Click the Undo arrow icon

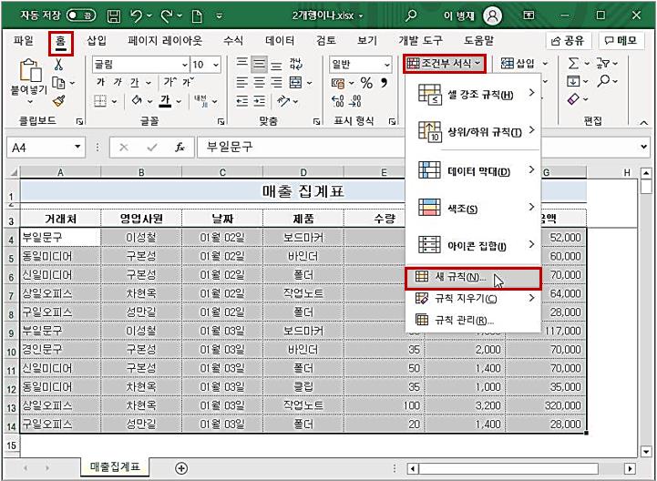click(x=137, y=15)
